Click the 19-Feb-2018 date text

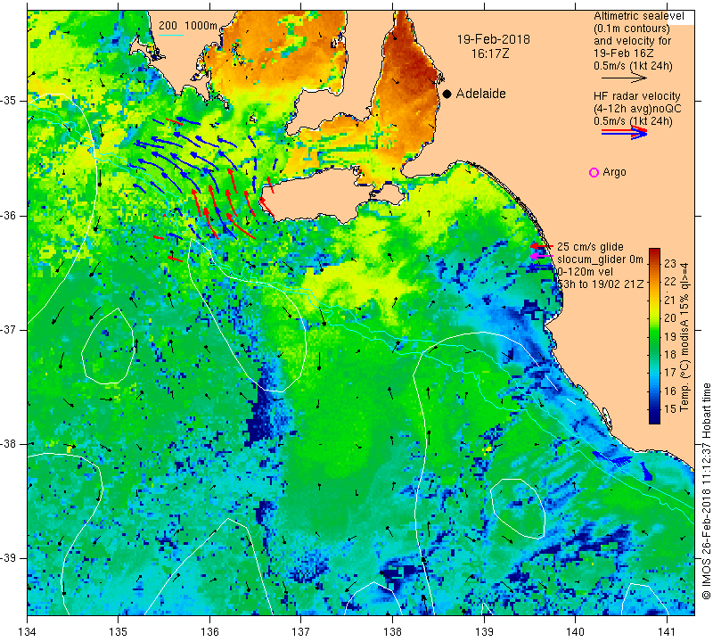point(494,39)
